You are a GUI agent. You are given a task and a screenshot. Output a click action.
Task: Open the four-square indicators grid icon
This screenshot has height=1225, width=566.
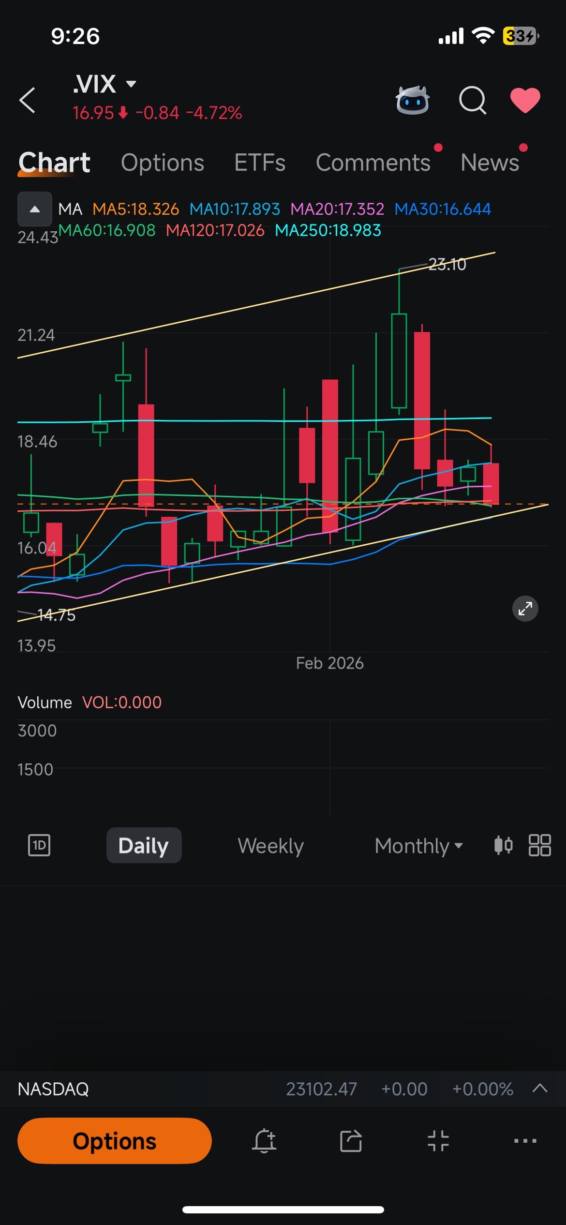click(x=540, y=846)
